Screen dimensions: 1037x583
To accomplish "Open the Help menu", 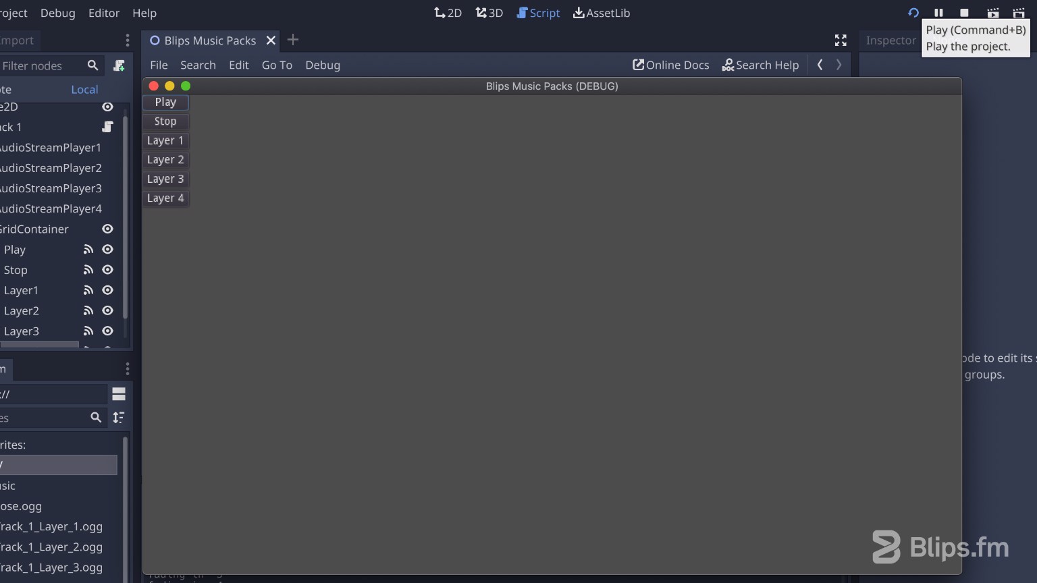I will (144, 13).
